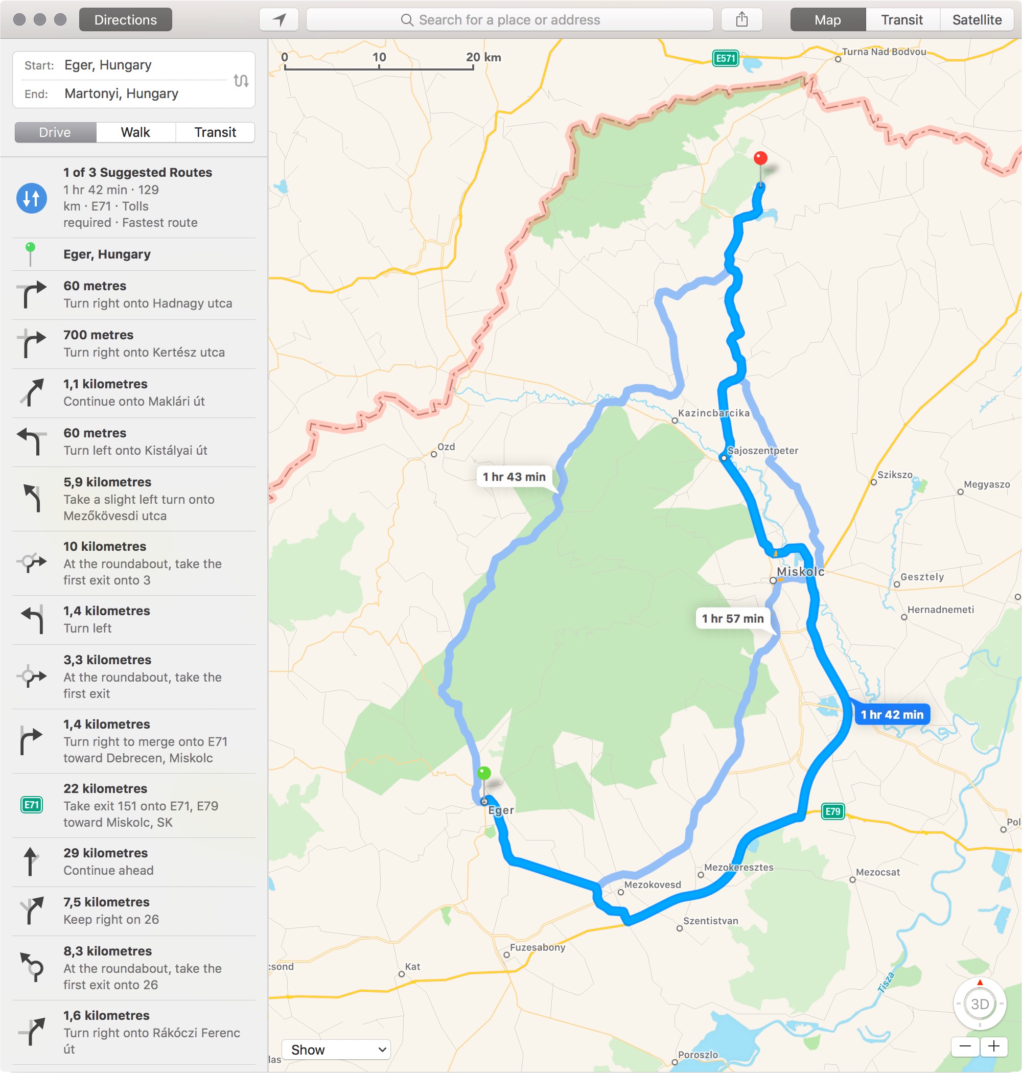Click the current location arrow icon
The height and width of the screenshot is (1073, 1022).
coord(281,20)
